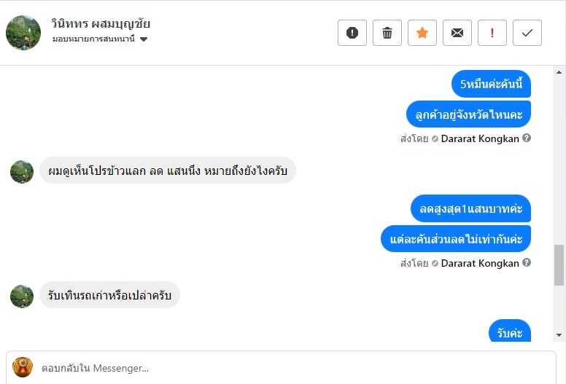Click Dararat Kongkan sender name under second reply
The height and width of the screenshot is (384, 566).
click(480, 263)
